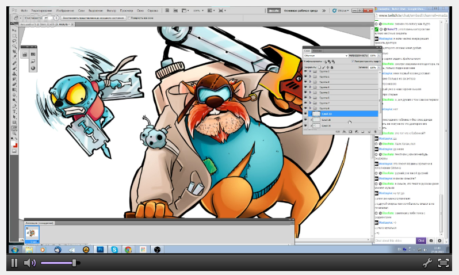The image size is (459, 275).
Task: Click the chat message input field
Action: pos(395,240)
